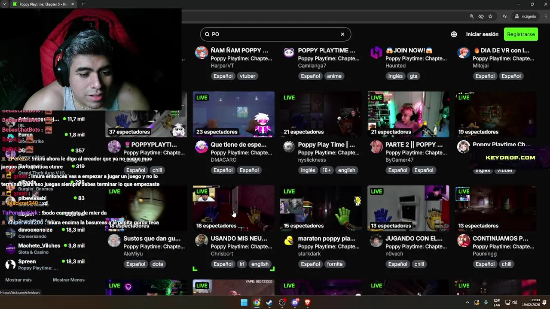Viewport: 550px width, 309px height.
Task: Open Discord from the taskbar
Action: (295, 303)
